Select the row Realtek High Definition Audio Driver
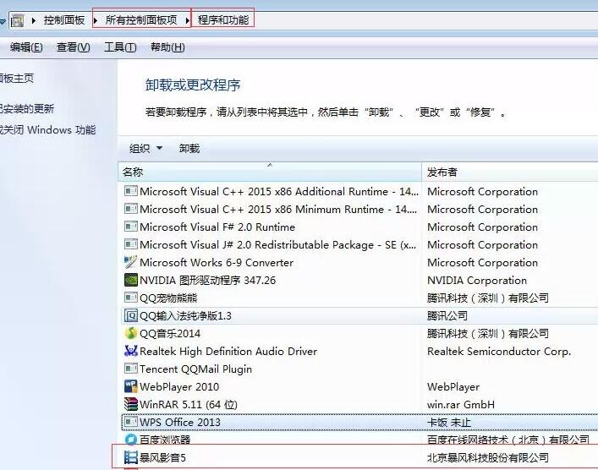 click(x=359, y=351)
